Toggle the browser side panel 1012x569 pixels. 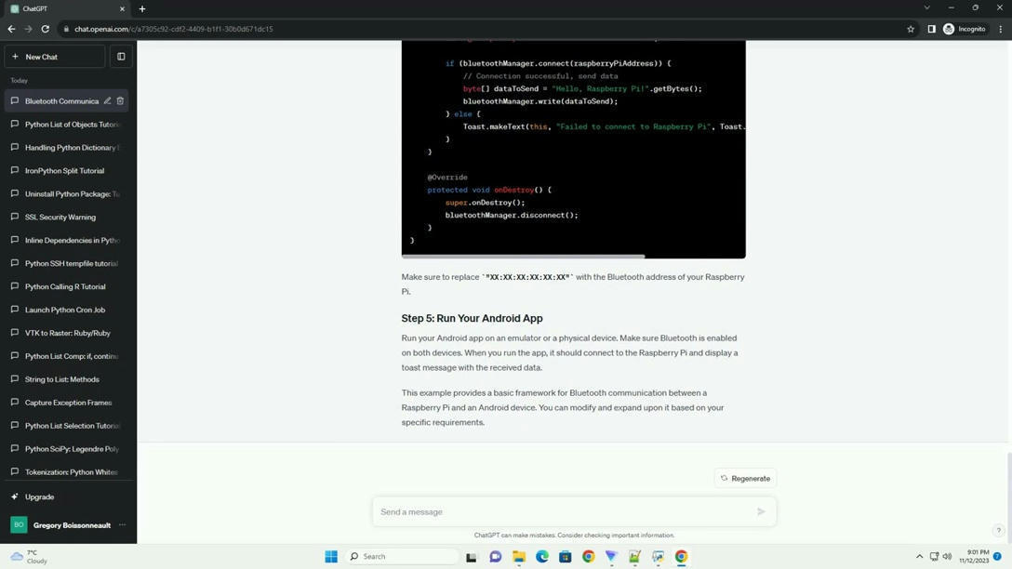click(931, 29)
